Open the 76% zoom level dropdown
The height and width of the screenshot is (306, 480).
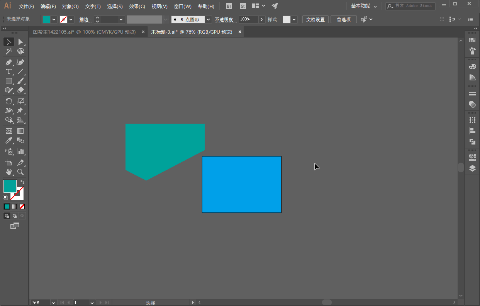point(53,303)
